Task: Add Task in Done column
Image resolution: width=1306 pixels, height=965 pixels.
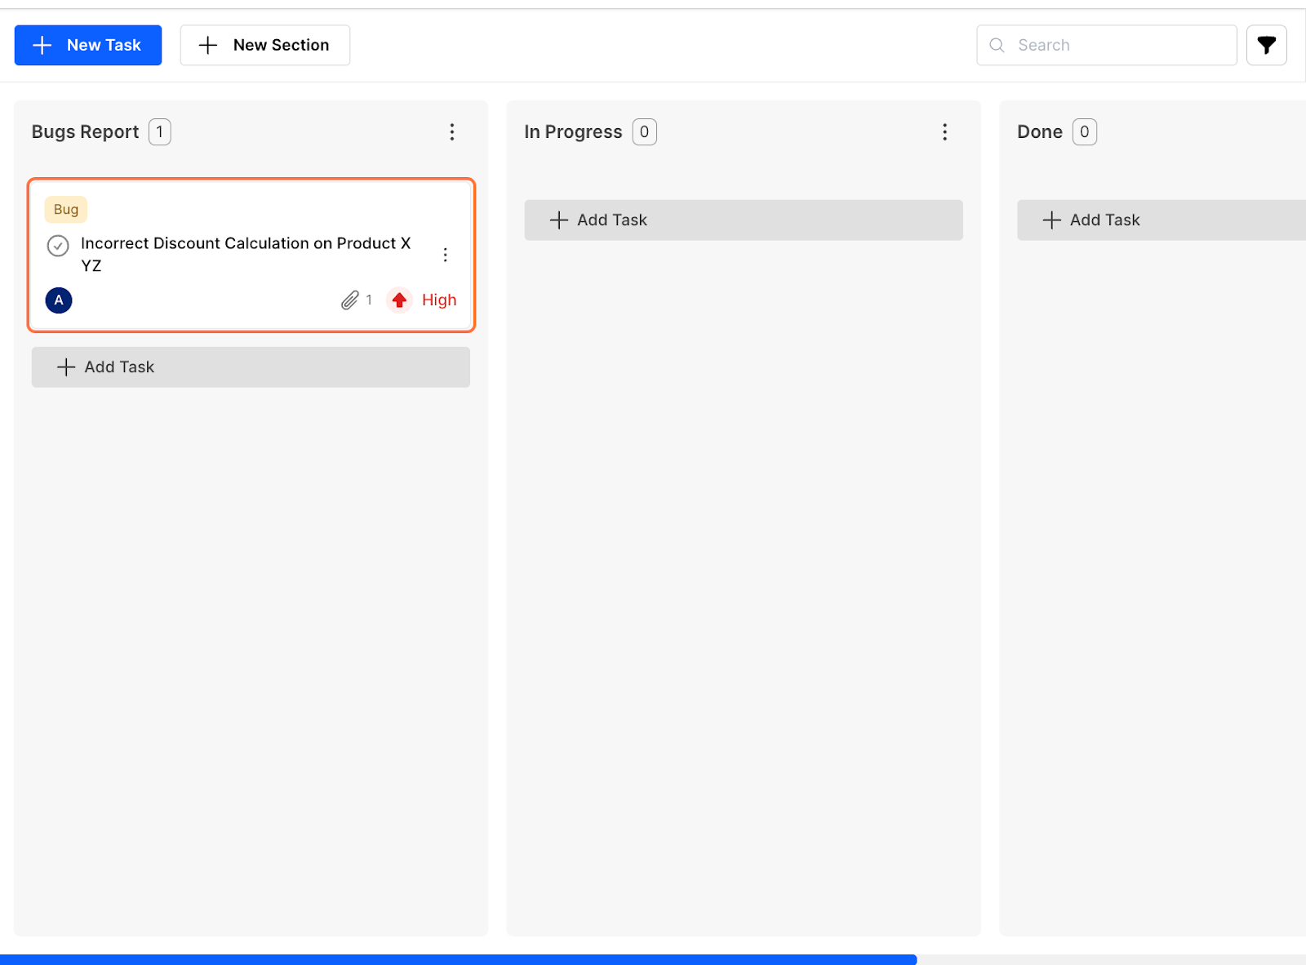Action: [1162, 220]
